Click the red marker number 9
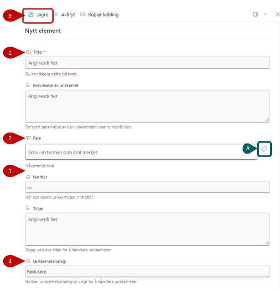The image size is (280, 293). pos(10,15)
